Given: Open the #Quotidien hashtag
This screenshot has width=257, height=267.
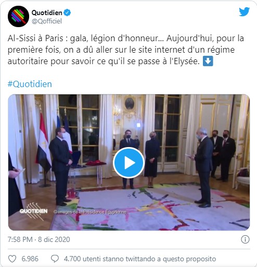Looking at the screenshot, I should coord(30,84).
